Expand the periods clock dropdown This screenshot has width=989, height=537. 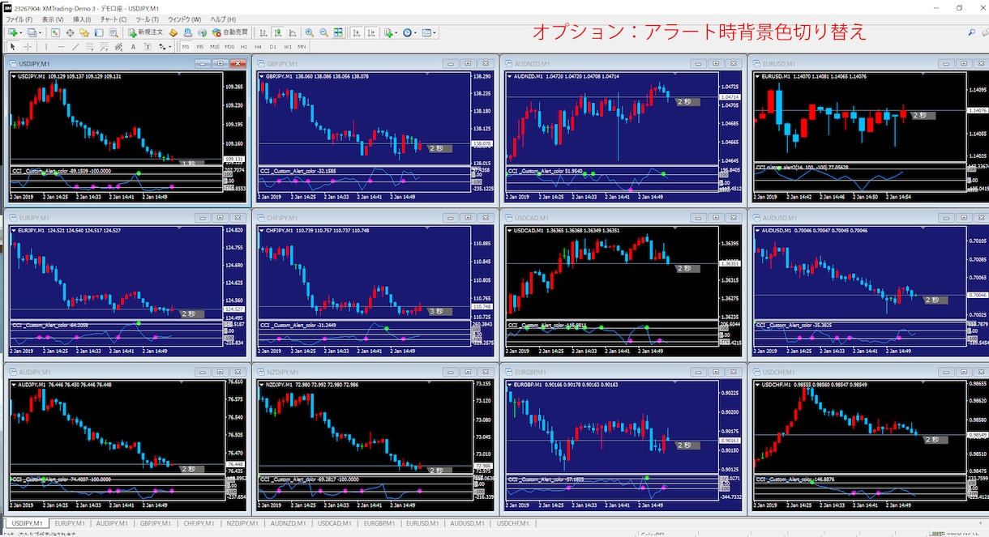coord(415,32)
